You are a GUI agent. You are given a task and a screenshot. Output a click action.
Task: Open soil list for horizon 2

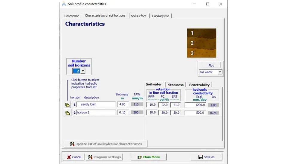[x=67, y=113]
